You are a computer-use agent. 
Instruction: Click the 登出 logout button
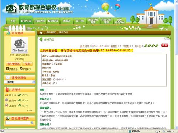pyautogui.click(x=27, y=64)
